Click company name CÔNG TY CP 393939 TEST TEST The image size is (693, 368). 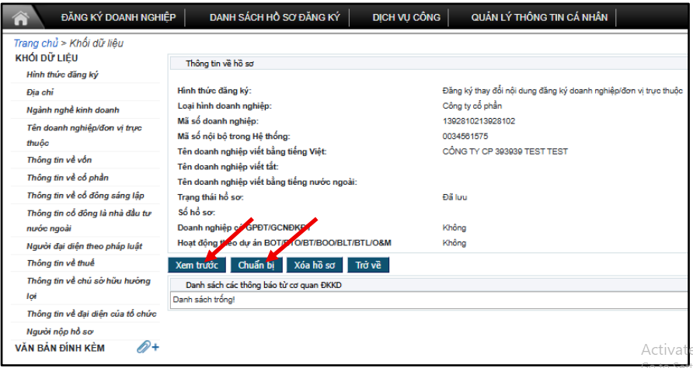505,151
